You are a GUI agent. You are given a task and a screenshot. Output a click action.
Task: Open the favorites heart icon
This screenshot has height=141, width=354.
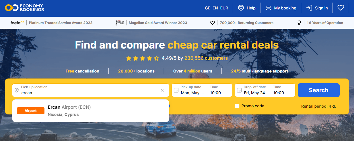341,8
